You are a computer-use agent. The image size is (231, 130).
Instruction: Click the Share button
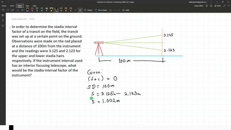218,6
